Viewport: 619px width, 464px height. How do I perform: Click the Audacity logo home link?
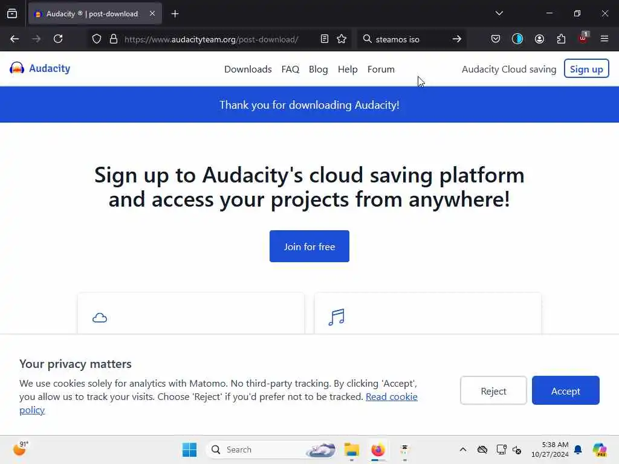40,68
